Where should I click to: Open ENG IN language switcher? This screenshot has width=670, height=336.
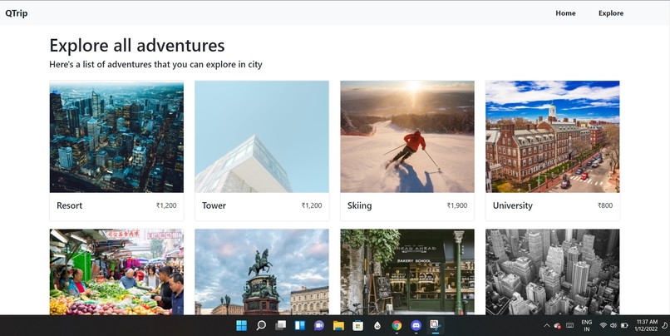pyautogui.click(x=587, y=326)
